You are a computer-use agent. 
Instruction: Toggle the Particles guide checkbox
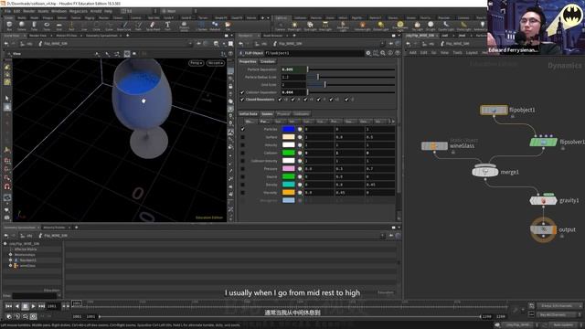tap(243, 129)
